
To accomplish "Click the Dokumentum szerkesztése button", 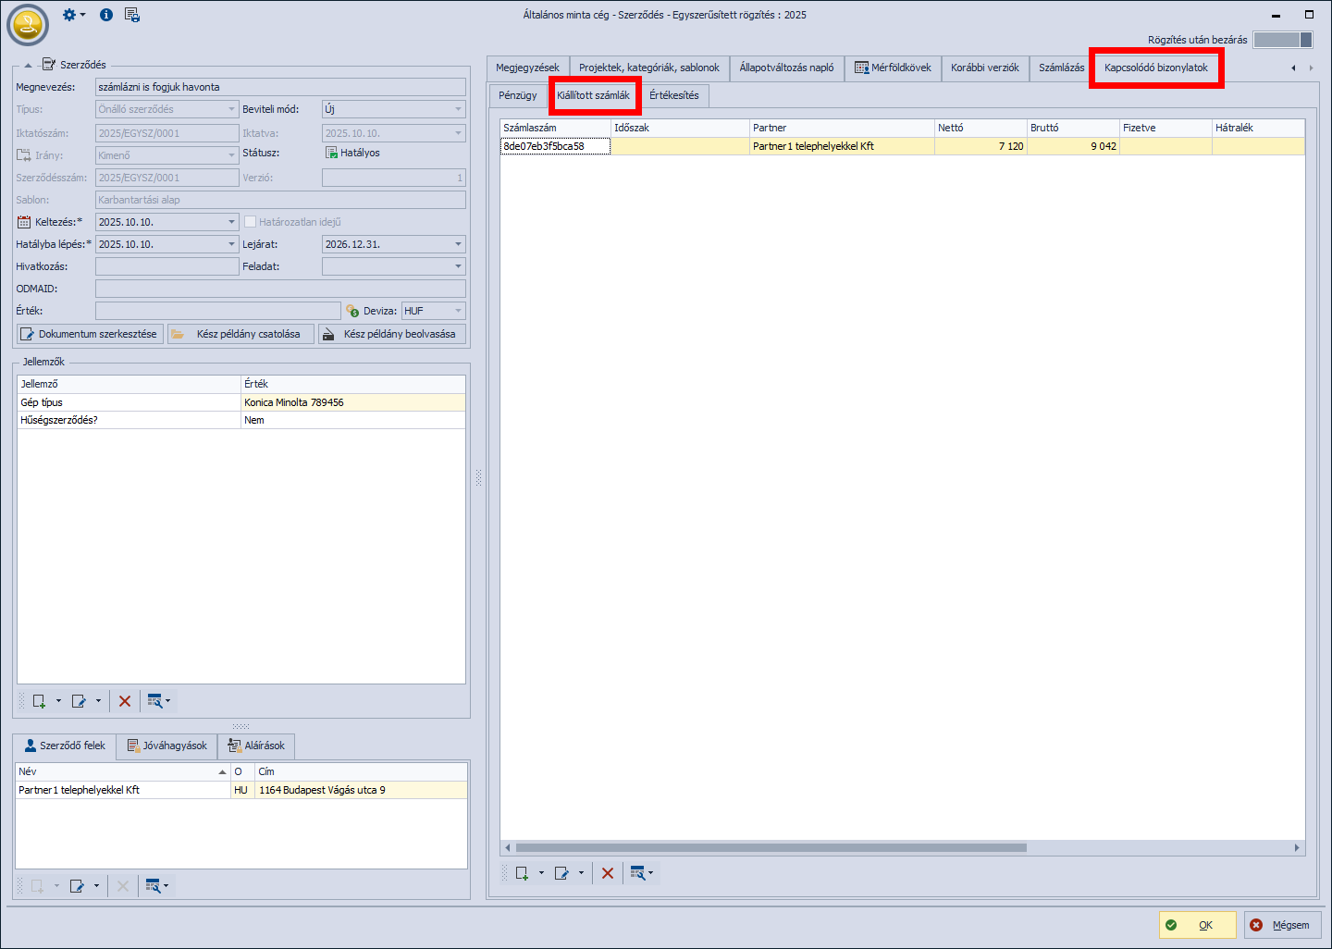I will coord(90,334).
